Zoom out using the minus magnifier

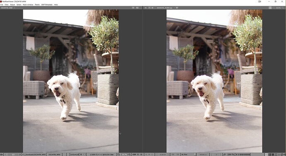(x=119, y=154)
